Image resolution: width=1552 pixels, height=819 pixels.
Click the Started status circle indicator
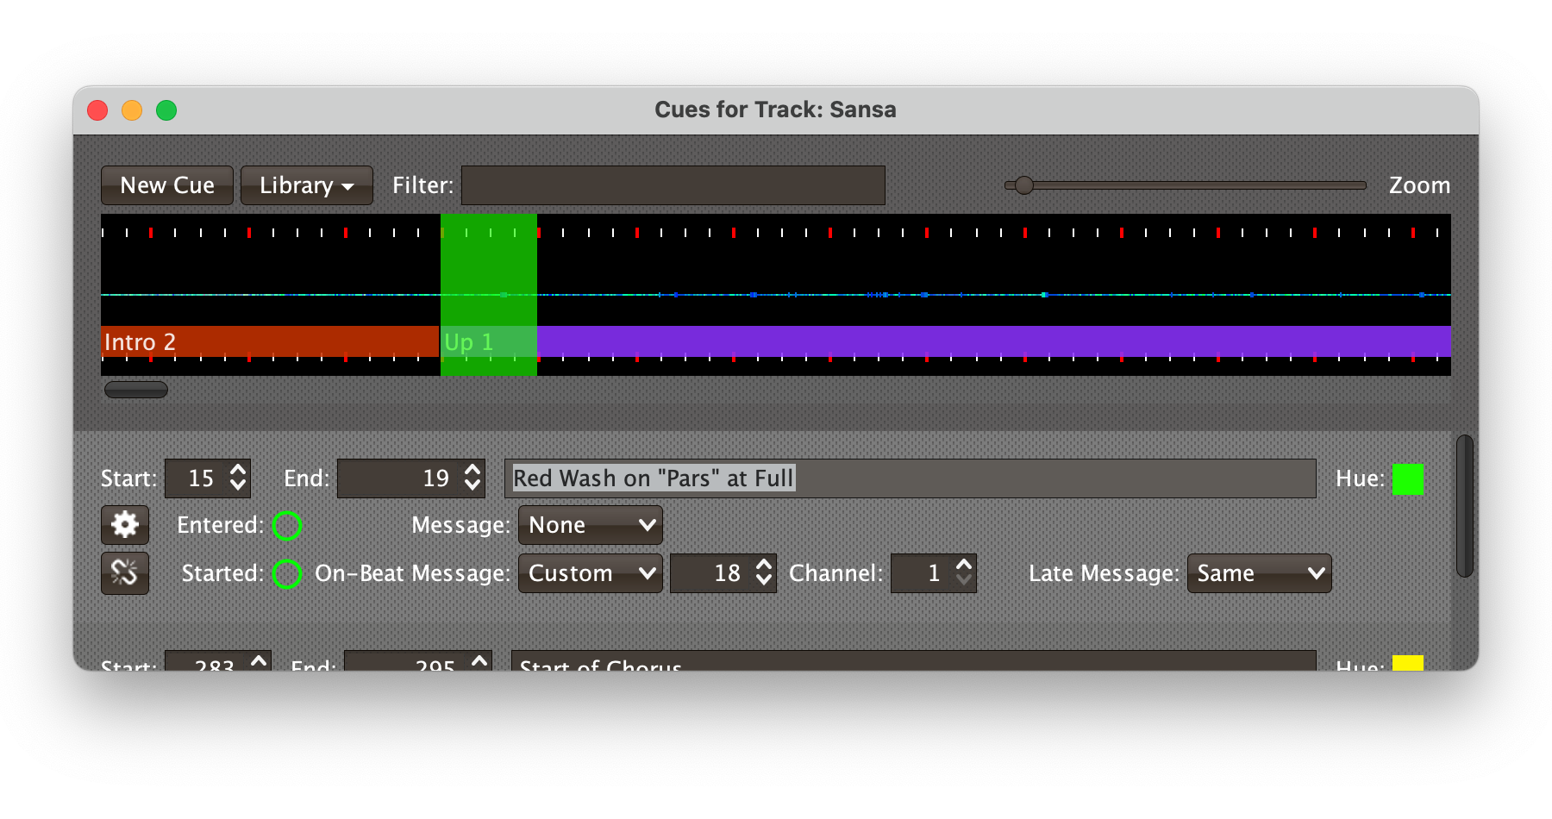[287, 573]
